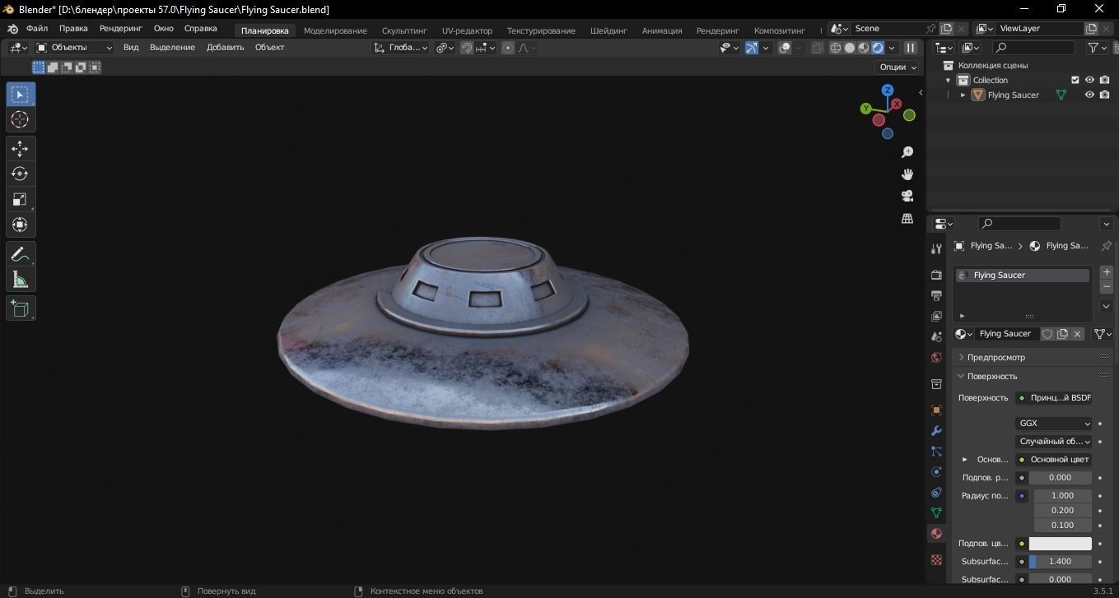The width and height of the screenshot is (1119, 598).
Task: Open the Опции dropdown in viewport
Action: point(898,67)
